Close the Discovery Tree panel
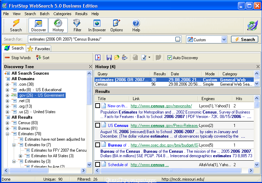262x183 pixels. pyautogui.click(x=90, y=67)
